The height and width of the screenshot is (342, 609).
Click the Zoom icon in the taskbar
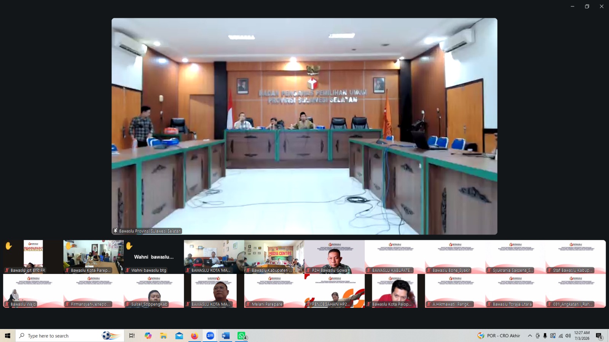click(210, 336)
